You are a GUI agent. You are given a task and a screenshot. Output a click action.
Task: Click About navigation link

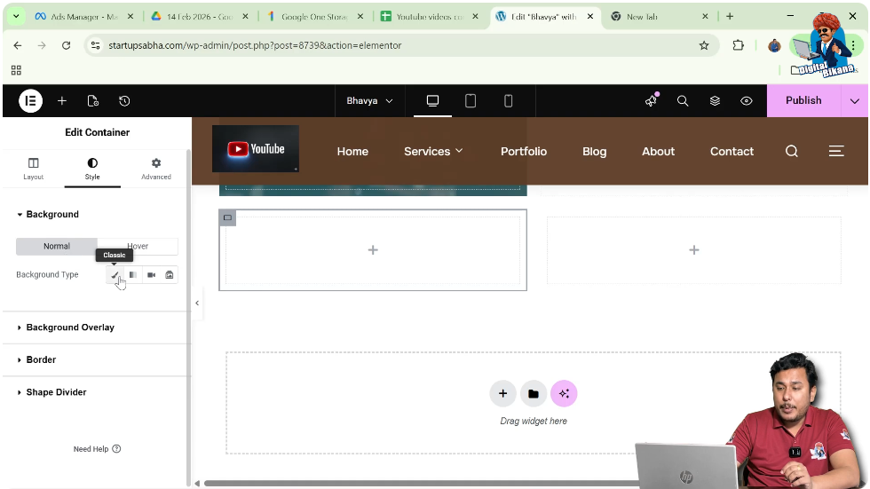point(658,152)
